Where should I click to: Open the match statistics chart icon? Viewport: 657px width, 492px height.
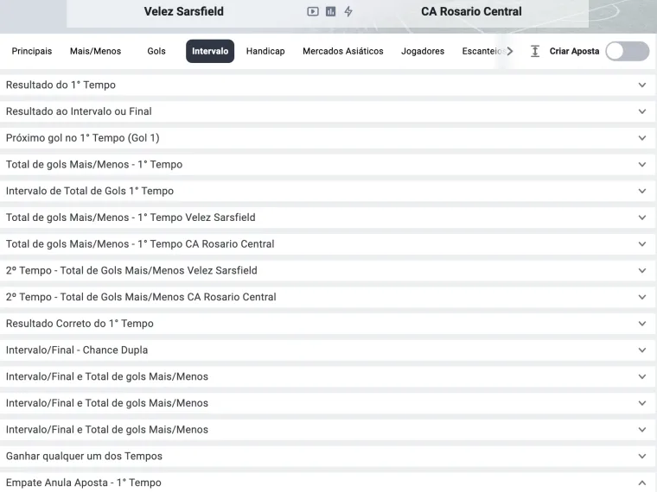click(330, 12)
